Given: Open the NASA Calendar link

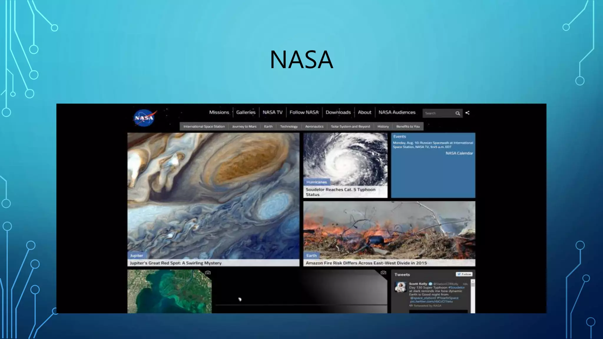Looking at the screenshot, I should pyautogui.click(x=459, y=153).
